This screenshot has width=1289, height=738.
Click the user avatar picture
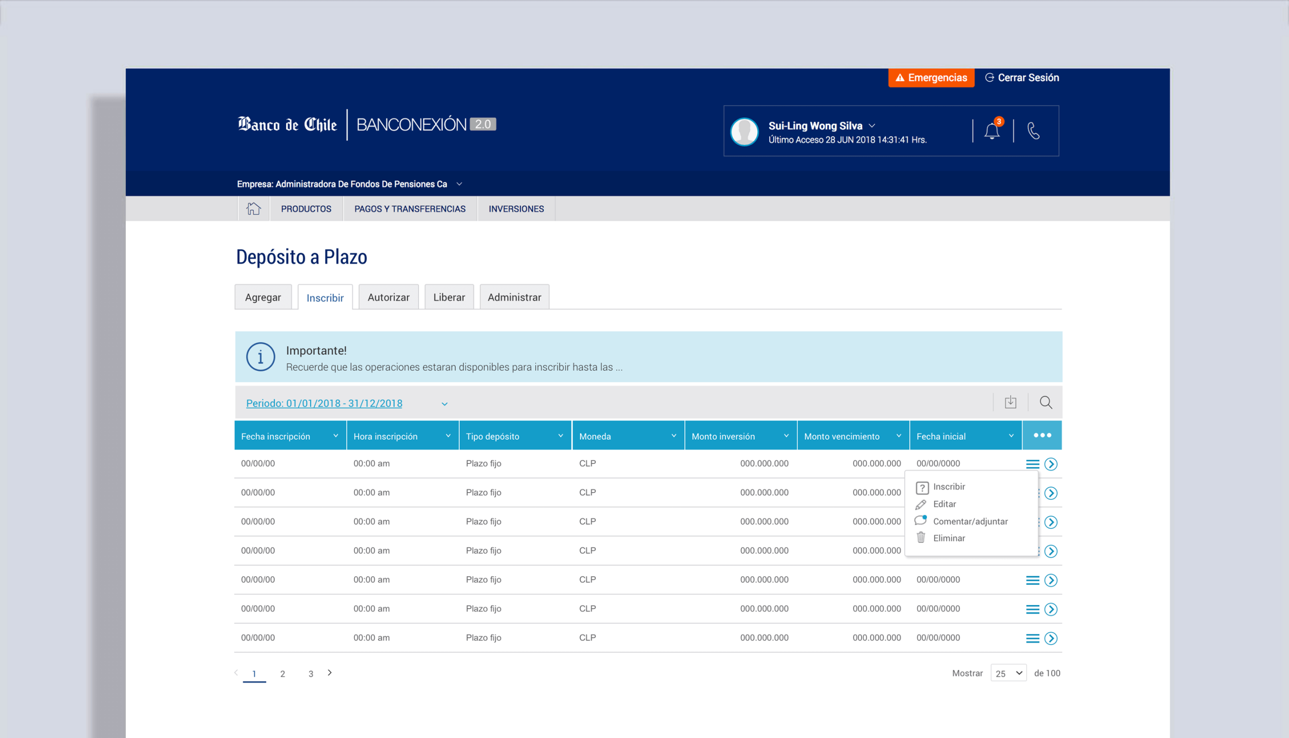744,131
